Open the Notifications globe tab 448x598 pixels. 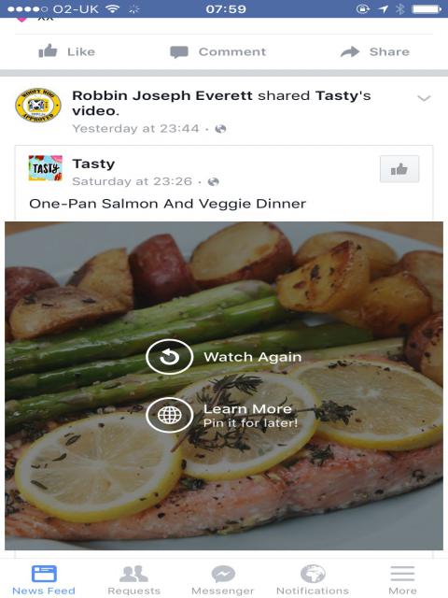pos(313,579)
